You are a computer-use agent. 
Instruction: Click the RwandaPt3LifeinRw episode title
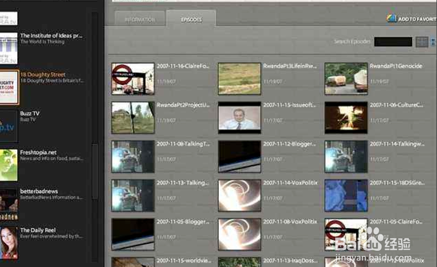[290, 66]
